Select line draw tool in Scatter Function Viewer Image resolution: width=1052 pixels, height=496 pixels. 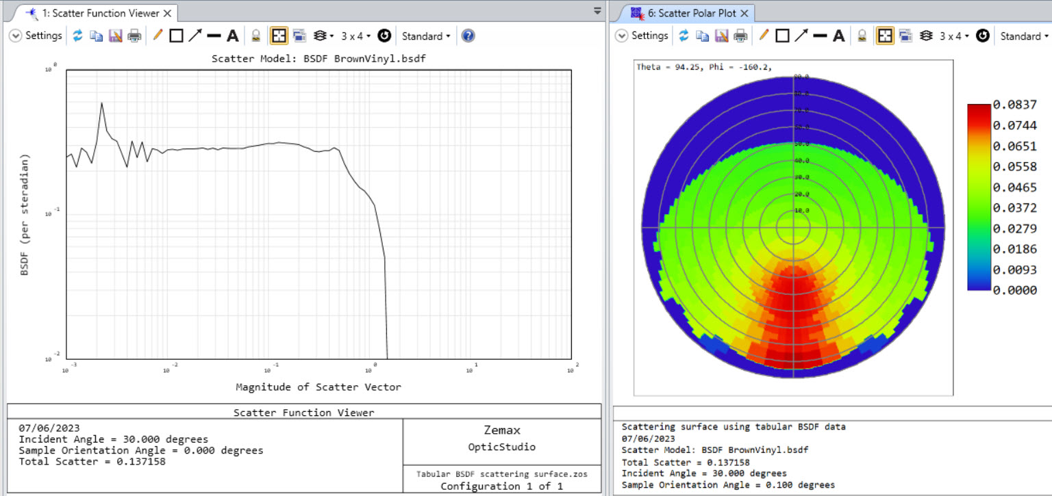pyautogui.click(x=214, y=36)
